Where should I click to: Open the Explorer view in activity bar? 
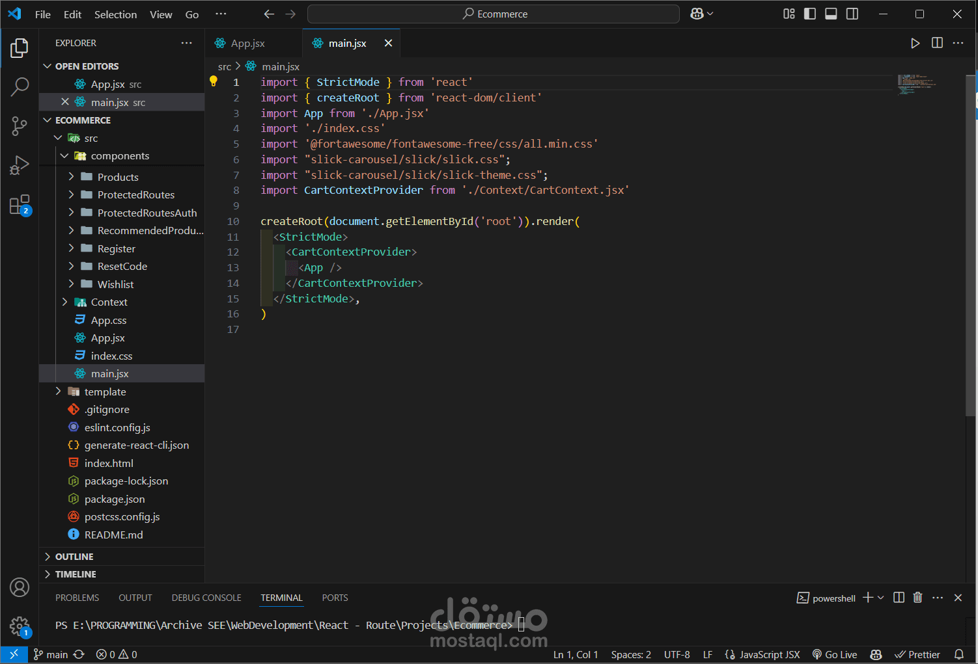click(20, 48)
